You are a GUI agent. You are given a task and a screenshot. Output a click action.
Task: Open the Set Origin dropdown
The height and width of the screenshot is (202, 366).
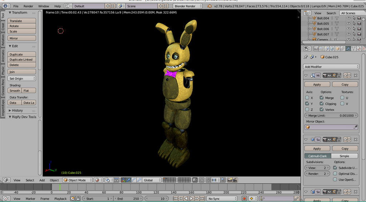tap(21, 78)
